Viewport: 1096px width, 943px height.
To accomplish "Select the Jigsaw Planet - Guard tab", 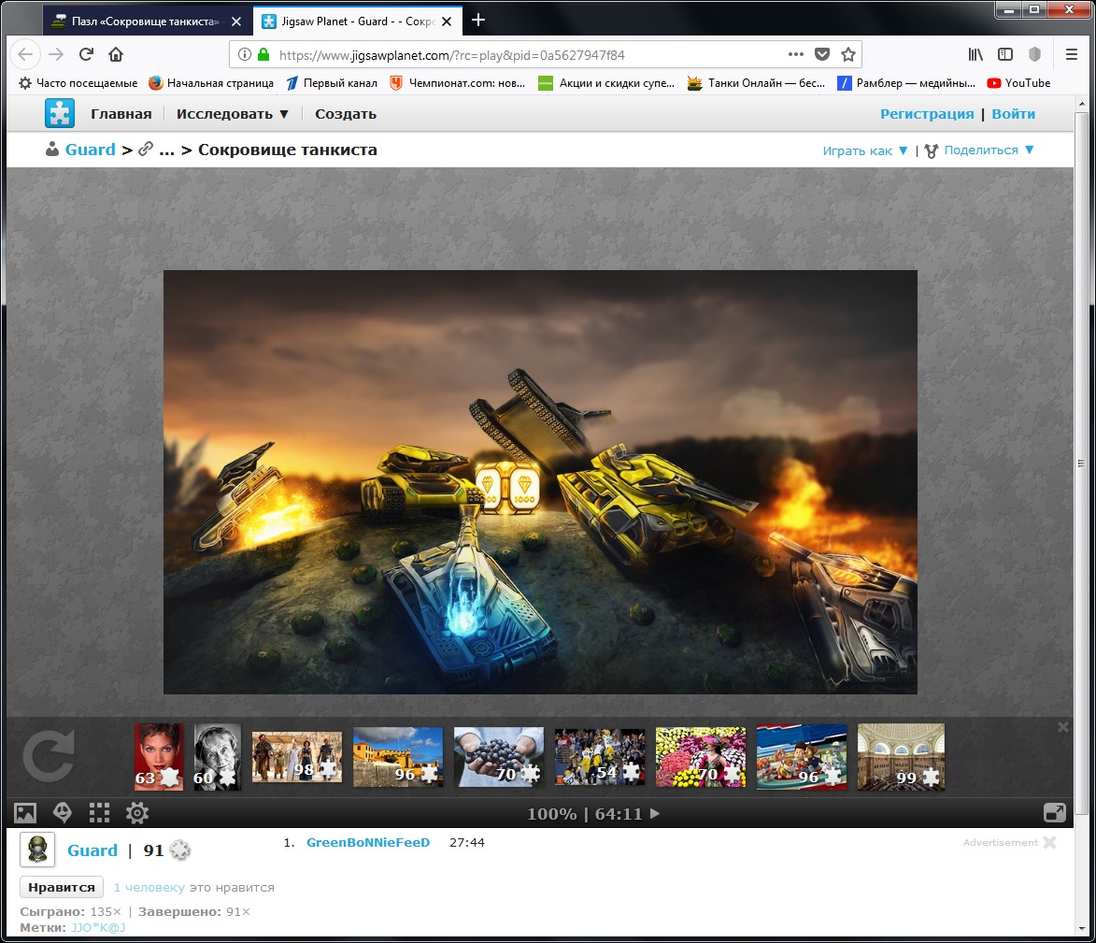I will 358,21.
